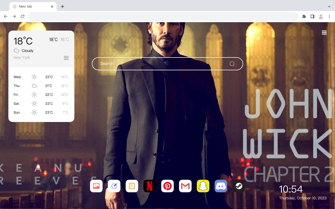This screenshot has height=209, width=335.
Task: Go forward using browser forward arrow
Action: [14, 16]
